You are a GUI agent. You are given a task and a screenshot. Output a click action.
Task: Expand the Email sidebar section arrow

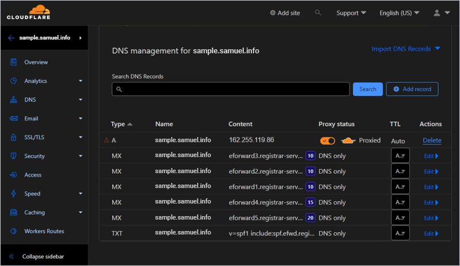pyautogui.click(x=80, y=119)
